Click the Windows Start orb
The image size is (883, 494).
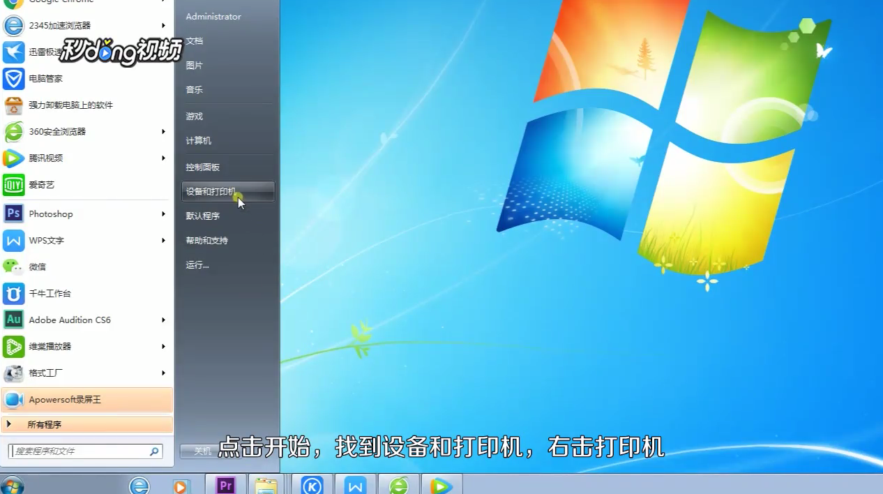[13, 485]
